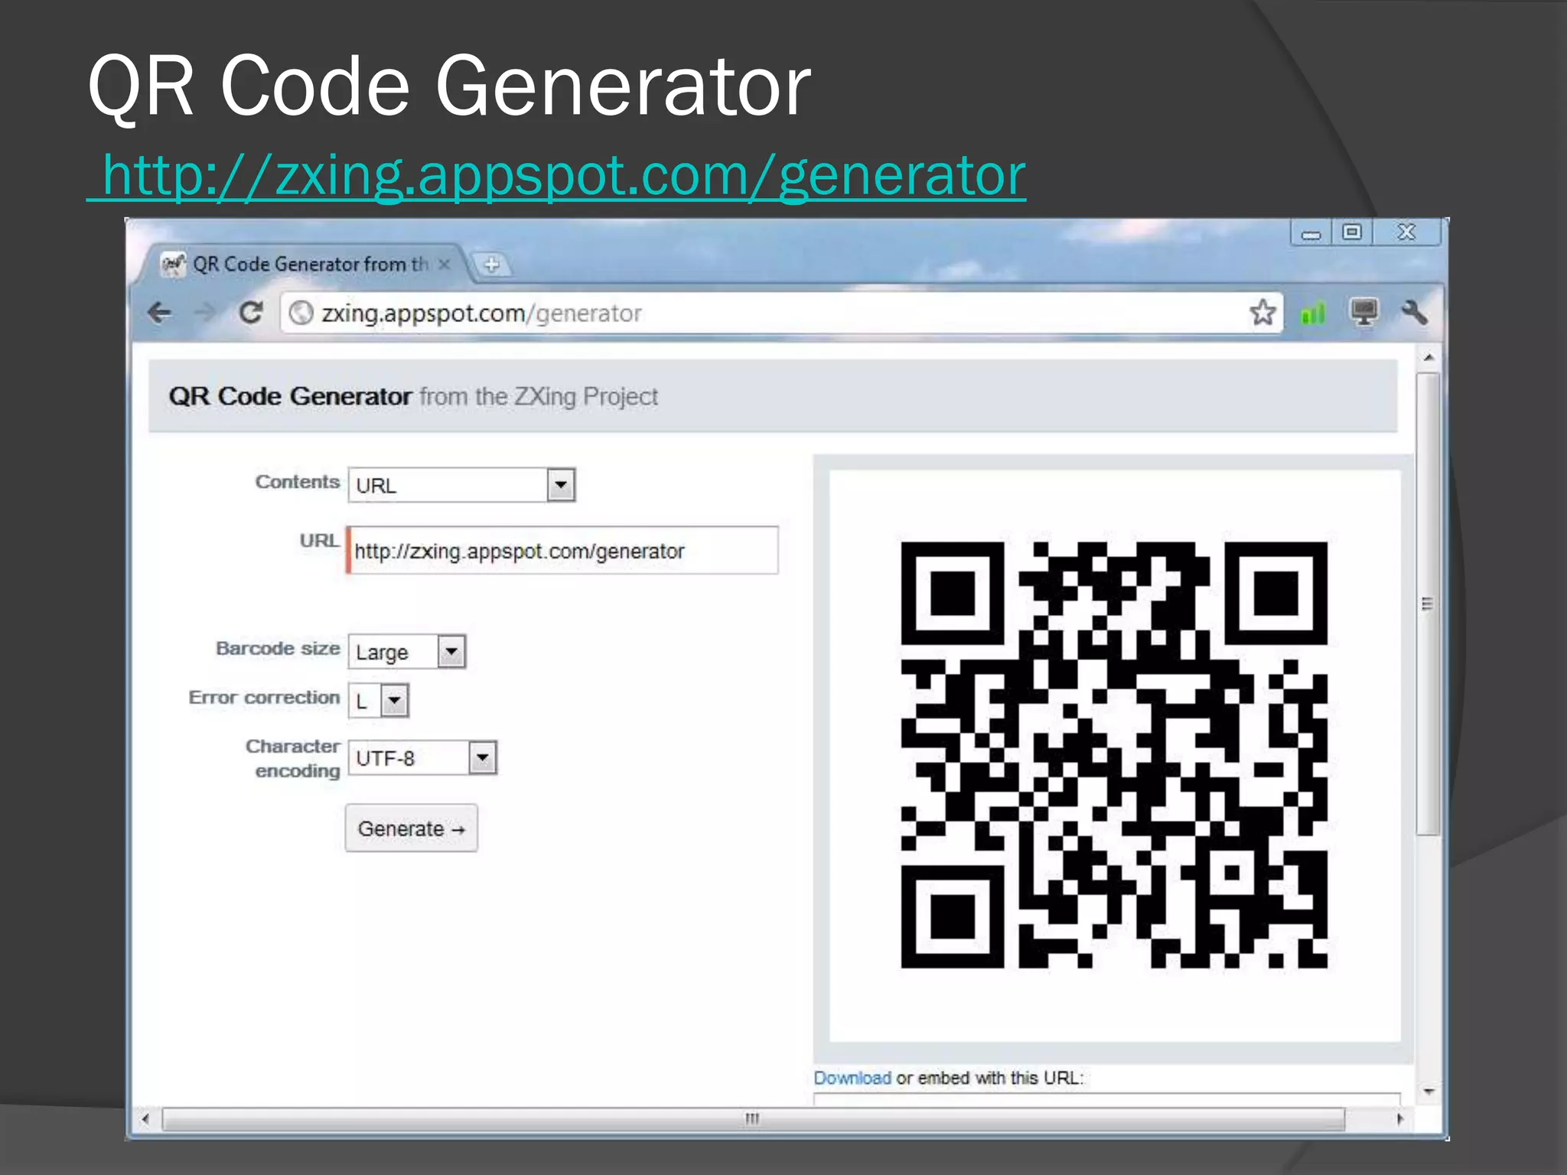Viewport: 1567px width, 1175px height.
Task: Click the Generate button
Action: click(411, 828)
